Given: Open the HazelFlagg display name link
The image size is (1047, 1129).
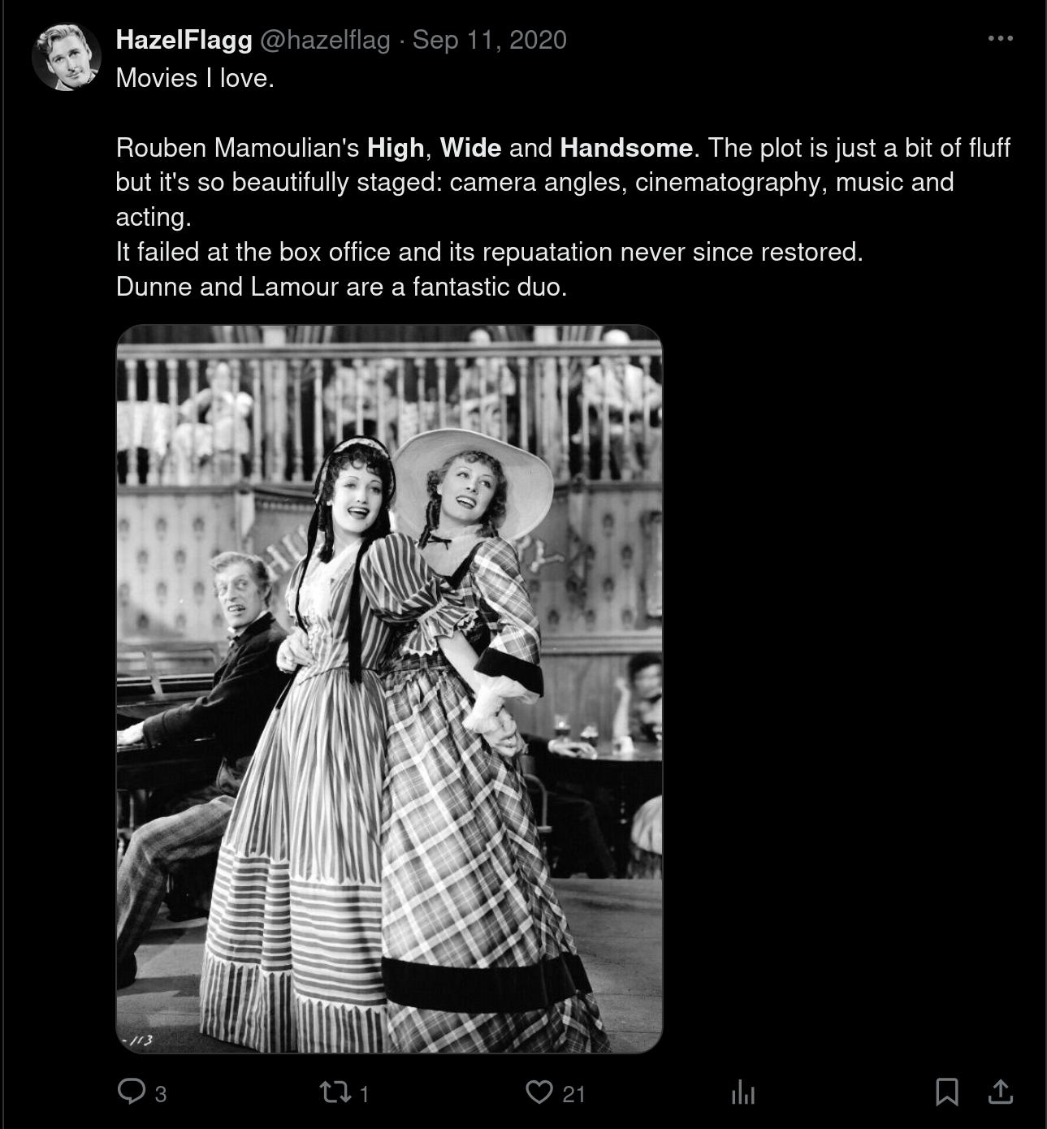Looking at the screenshot, I should pyautogui.click(x=184, y=40).
